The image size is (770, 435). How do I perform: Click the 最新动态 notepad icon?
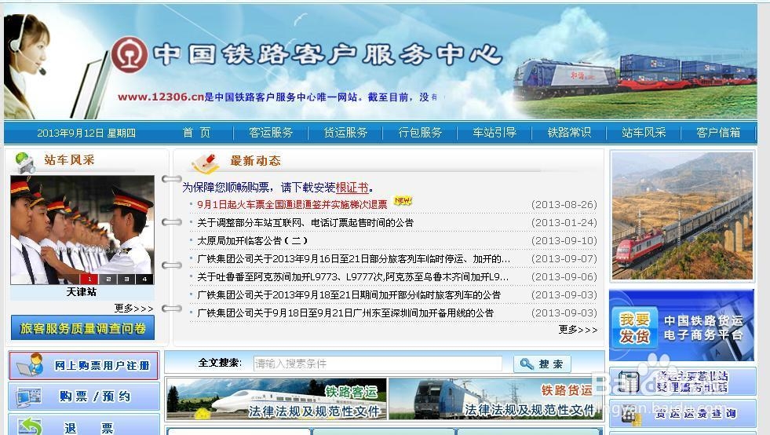point(206,163)
